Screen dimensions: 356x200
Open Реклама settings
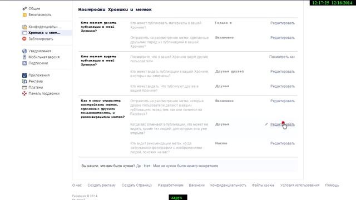(x=36, y=82)
